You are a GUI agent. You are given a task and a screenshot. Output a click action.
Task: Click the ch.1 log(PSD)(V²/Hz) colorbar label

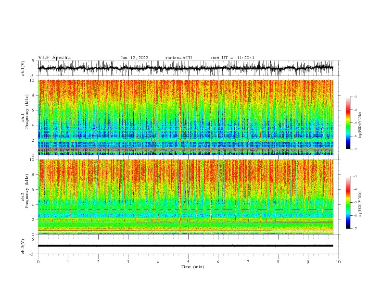point(360,125)
